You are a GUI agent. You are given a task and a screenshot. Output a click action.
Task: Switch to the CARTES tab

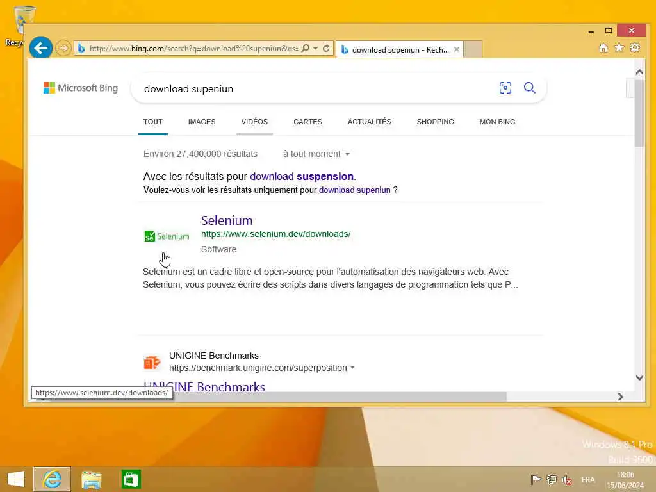click(307, 122)
